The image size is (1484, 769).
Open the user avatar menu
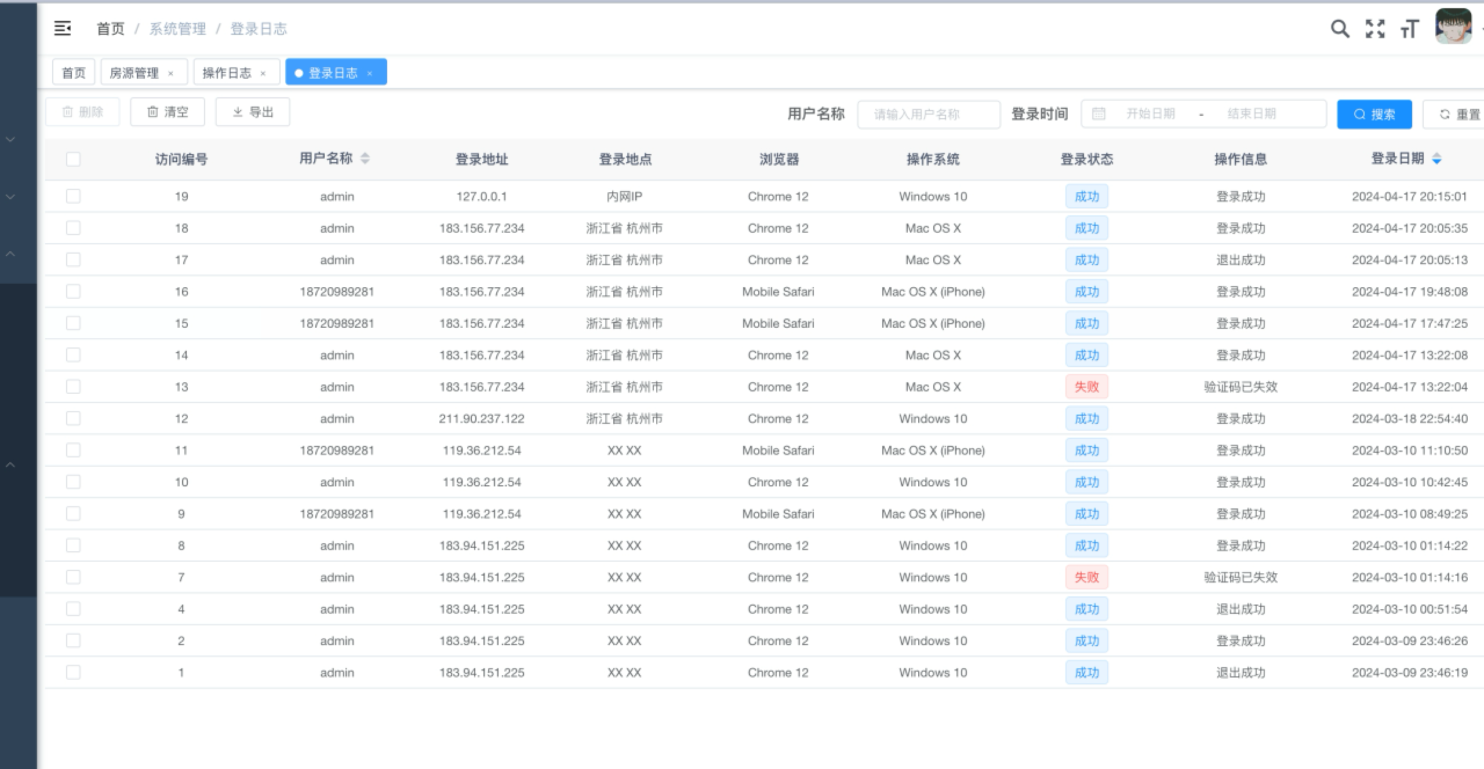click(x=1453, y=27)
